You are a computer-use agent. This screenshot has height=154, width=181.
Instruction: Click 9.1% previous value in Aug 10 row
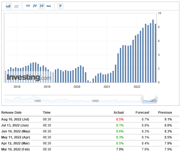point(168,119)
